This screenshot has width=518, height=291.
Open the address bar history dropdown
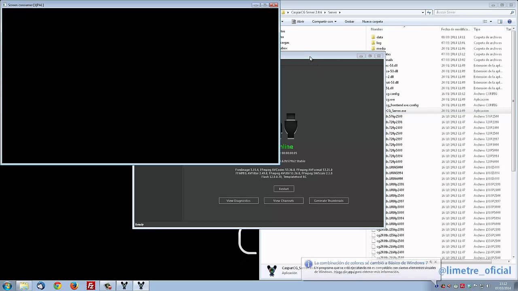click(x=422, y=12)
